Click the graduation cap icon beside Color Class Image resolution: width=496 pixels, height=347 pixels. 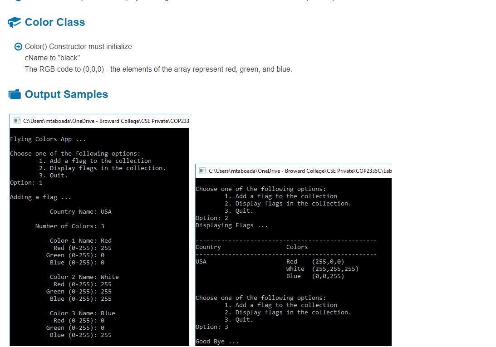[x=14, y=22]
